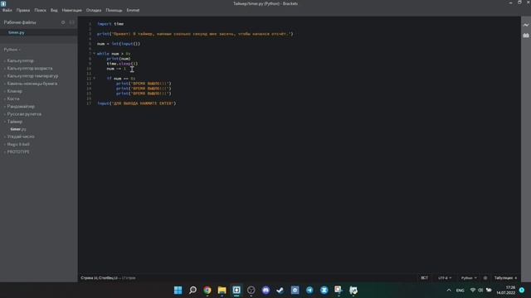The image size is (531, 298).
Task: Open taskbar search magnifier
Action: point(192,291)
